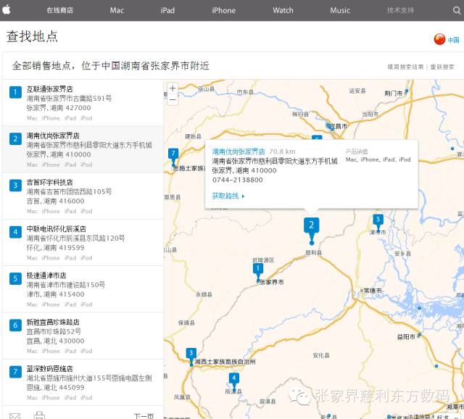The image size is (464, 419).
Task: Zoom out the map with minus button
Action: click(x=173, y=100)
